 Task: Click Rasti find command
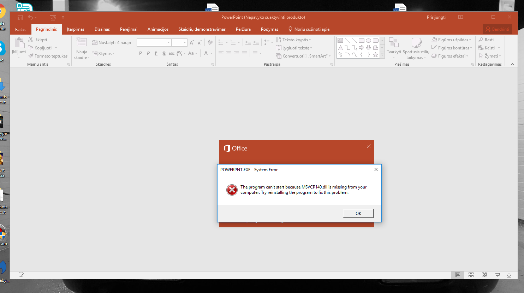click(x=486, y=40)
